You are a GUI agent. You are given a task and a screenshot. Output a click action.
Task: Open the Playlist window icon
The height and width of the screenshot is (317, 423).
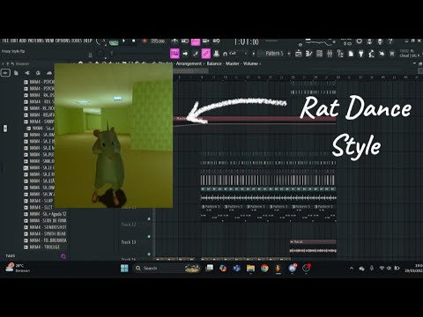coord(299,54)
